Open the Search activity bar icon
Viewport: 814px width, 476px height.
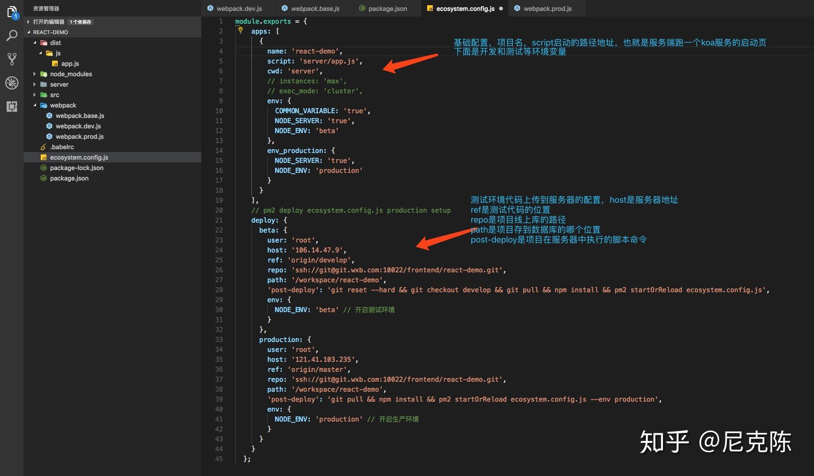12,36
